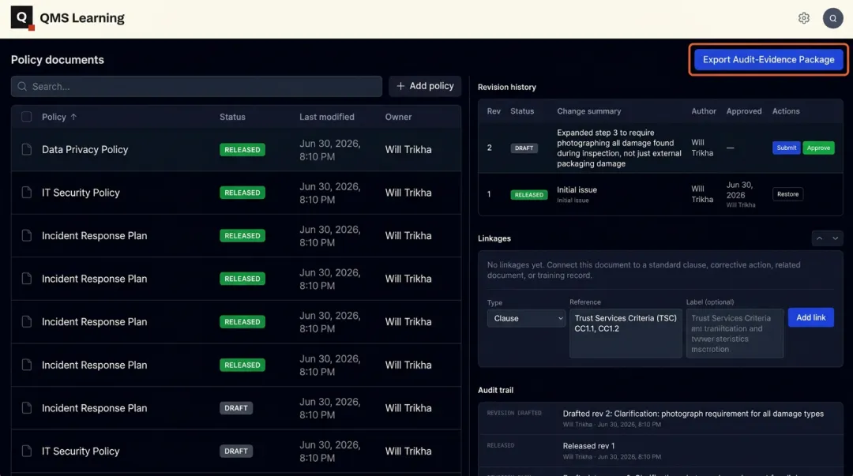Click the 'No linkages yet' message
This screenshot has height=476, width=853.
644,270
